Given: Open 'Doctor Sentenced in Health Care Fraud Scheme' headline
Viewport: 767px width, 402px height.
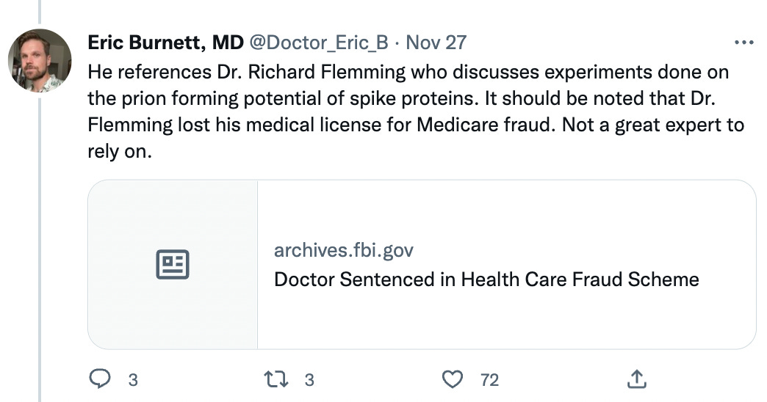Looking at the screenshot, I should [486, 279].
